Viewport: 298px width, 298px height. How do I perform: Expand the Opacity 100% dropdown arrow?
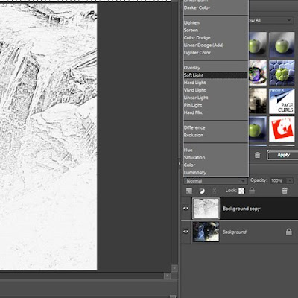coord(290,180)
